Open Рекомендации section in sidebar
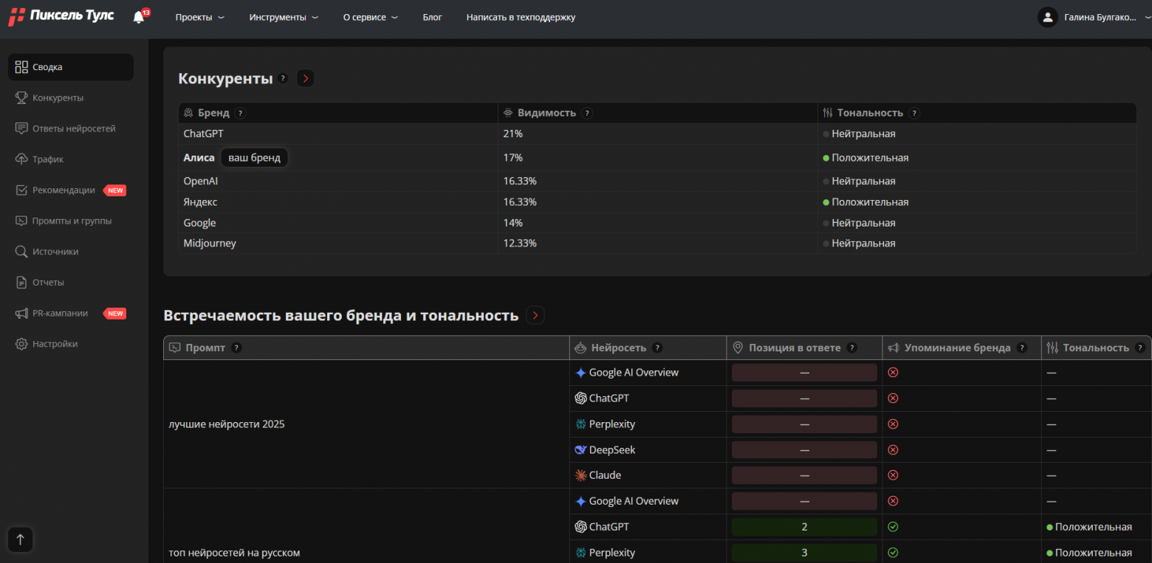This screenshot has height=563, width=1152. tap(64, 190)
